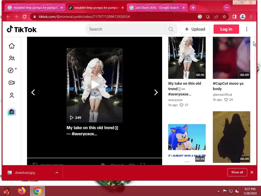
Task: Open the download.jpg file
Action: (x=25, y=173)
